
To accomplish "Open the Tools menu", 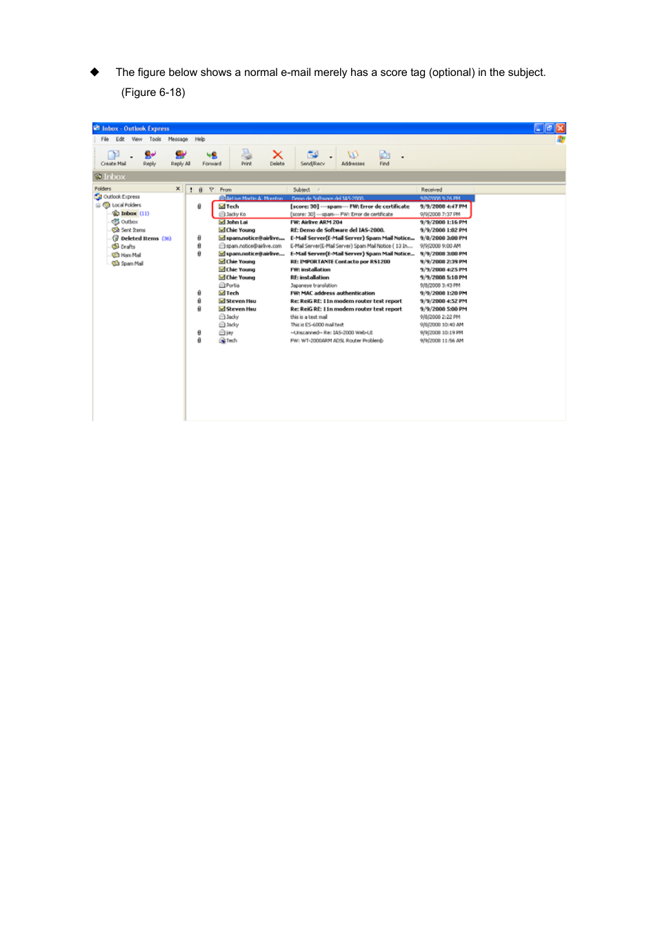I will (x=155, y=139).
